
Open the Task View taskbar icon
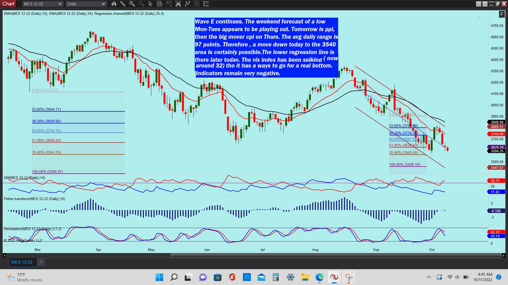(x=188, y=277)
